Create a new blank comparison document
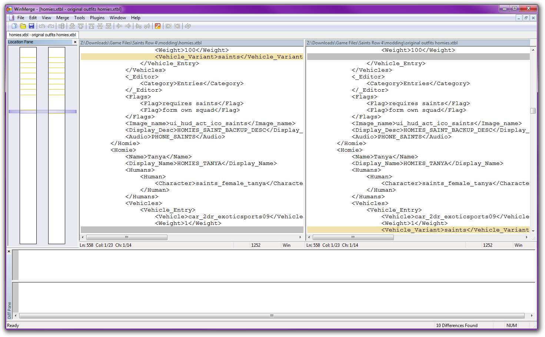545x337 pixels. (14, 26)
